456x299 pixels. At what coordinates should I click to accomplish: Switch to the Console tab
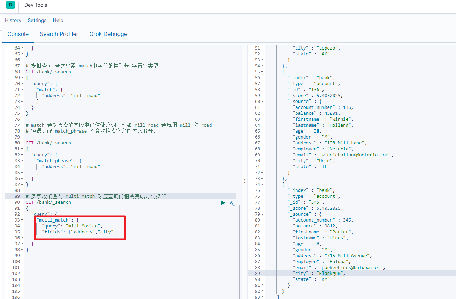(x=18, y=34)
